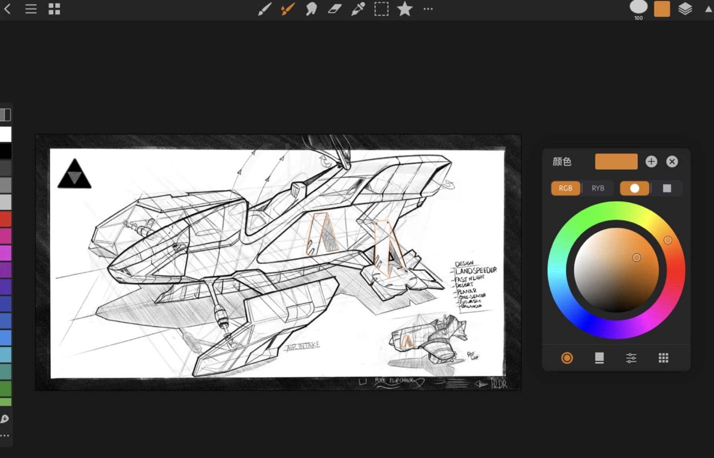Select the orange paintbrush tool
714x458 pixels.
(x=287, y=9)
